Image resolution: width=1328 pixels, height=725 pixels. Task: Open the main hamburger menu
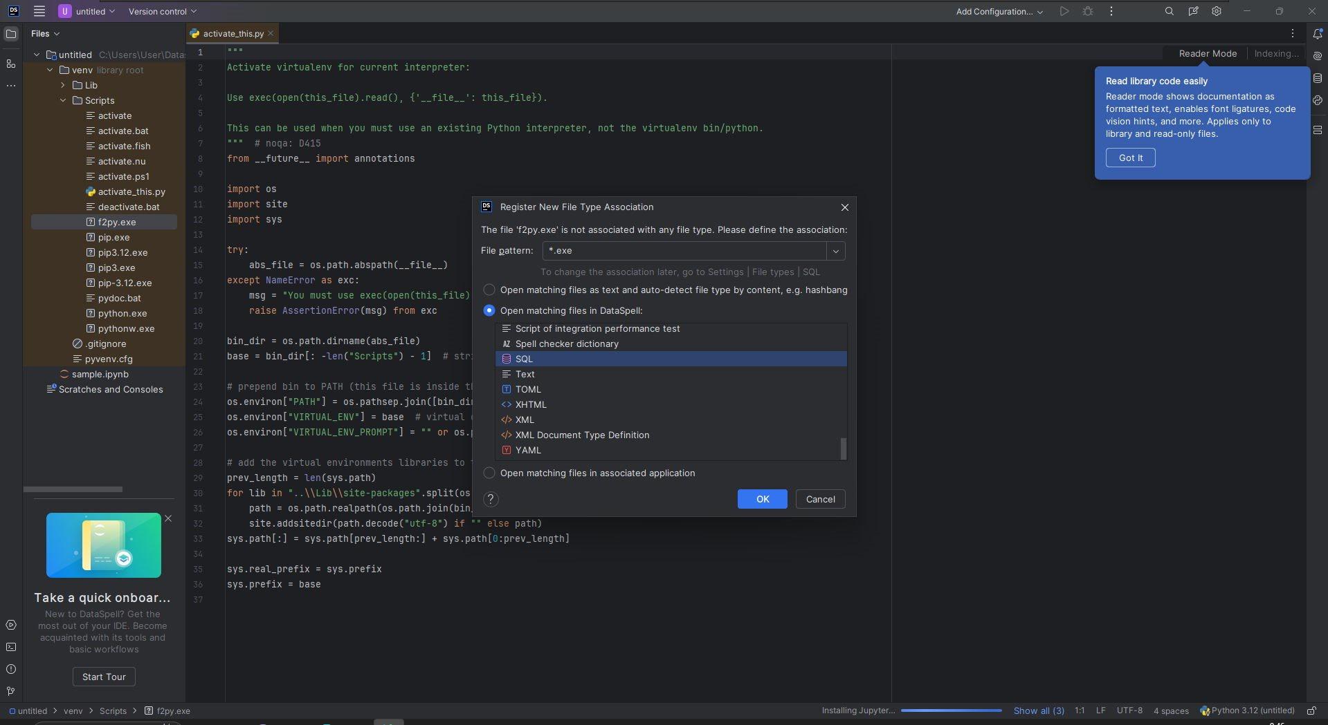pyautogui.click(x=39, y=11)
